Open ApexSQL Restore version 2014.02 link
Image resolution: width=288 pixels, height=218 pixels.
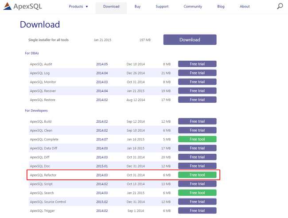point(102,100)
